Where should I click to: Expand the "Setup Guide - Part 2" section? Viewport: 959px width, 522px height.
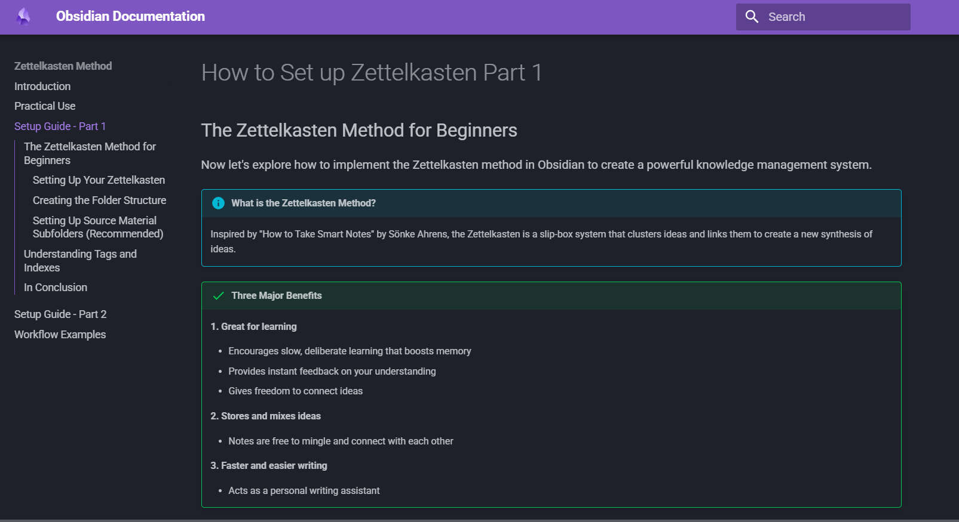[x=60, y=314]
